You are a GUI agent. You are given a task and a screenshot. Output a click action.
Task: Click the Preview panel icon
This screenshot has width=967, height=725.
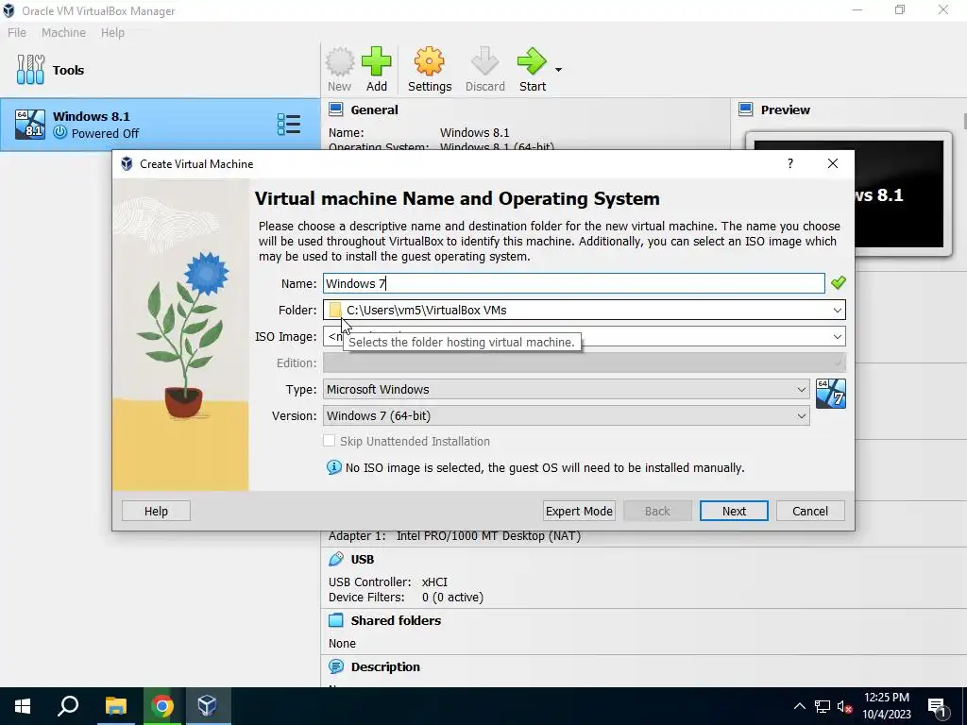[x=746, y=110]
